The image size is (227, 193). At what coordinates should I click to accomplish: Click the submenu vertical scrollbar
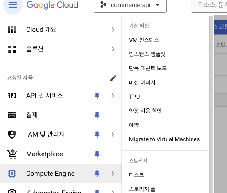tap(211, 104)
